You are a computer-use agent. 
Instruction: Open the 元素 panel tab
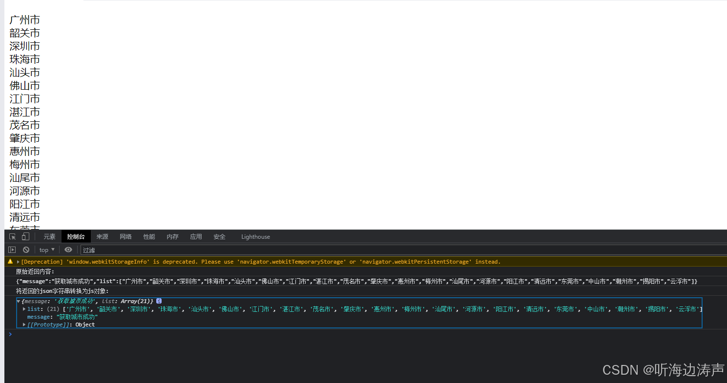pyautogui.click(x=49, y=236)
